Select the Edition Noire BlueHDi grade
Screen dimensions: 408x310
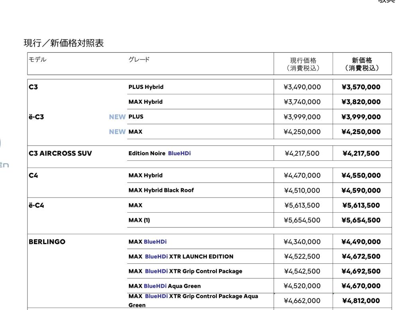point(160,153)
